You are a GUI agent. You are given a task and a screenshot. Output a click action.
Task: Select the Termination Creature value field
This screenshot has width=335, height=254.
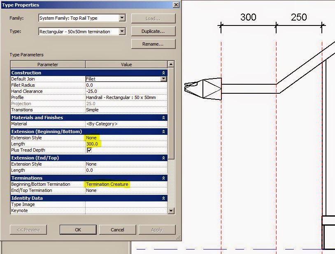pos(107,184)
